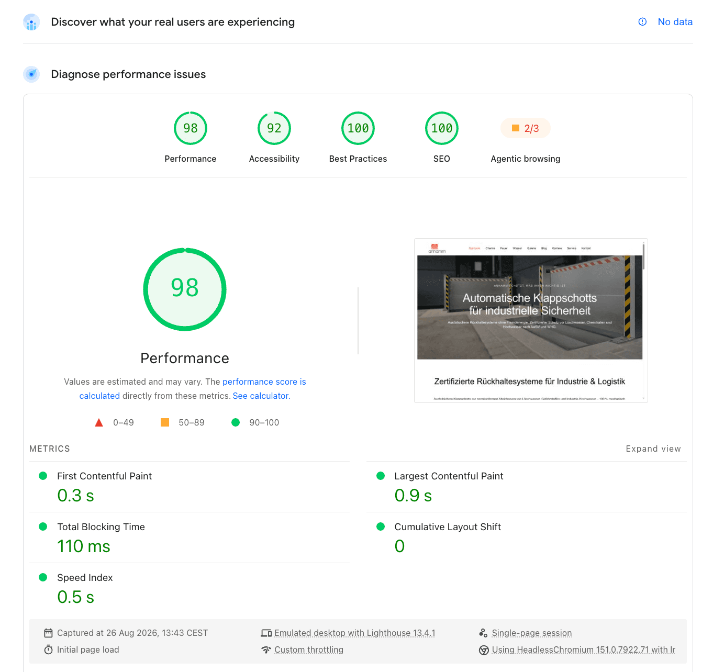Viewport: 713px width, 672px height.
Task: Click the 0.3 s First Contentful Paint value
Action: [75, 495]
